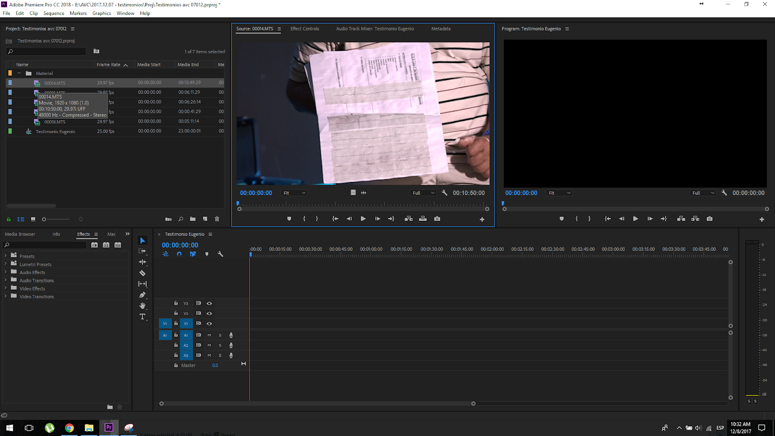Open the Markers menu
The image size is (775, 436).
click(78, 13)
